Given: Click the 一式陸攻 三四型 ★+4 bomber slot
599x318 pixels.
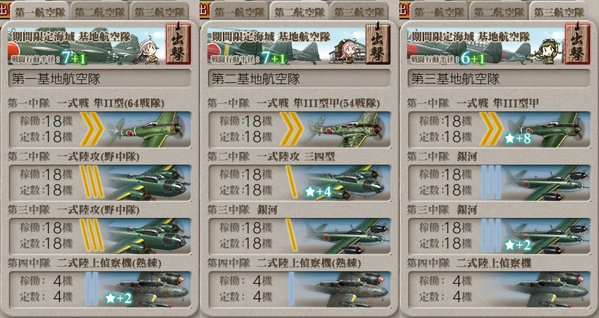Looking at the screenshot, I should pos(299,183).
